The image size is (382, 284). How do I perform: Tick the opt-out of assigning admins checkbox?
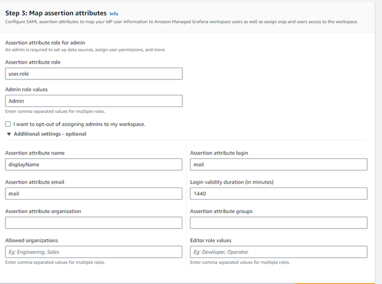[x=8, y=124]
